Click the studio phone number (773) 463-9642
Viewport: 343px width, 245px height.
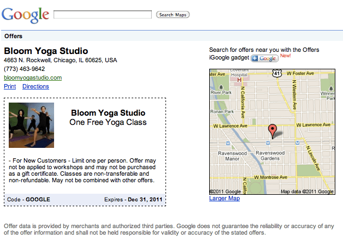click(24, 69)
